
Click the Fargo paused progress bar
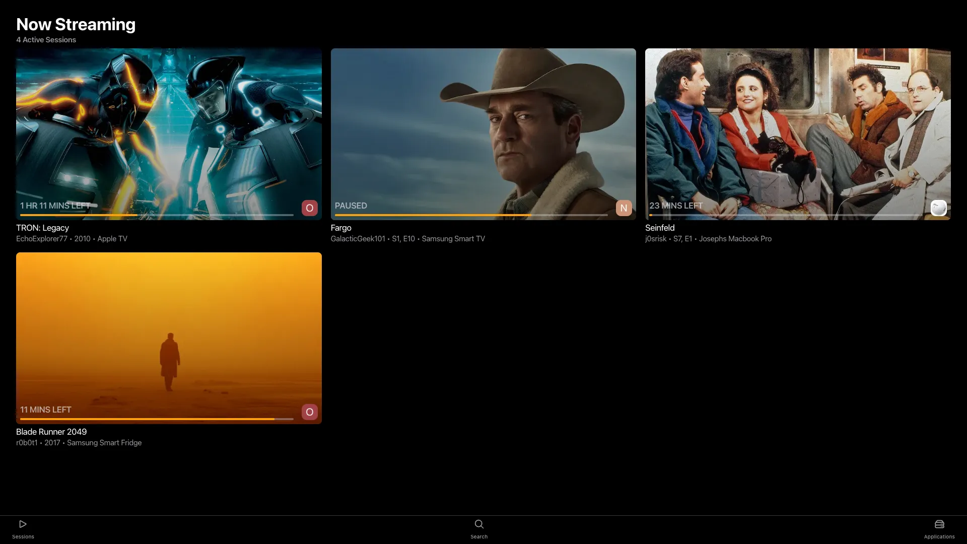471,215
